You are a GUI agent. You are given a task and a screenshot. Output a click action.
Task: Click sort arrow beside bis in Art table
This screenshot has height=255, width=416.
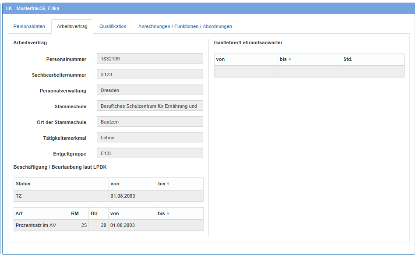[x=168, y=213]
